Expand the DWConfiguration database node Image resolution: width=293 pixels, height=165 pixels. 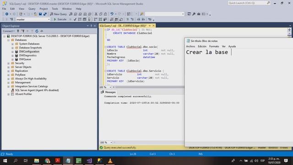click(x=12, y=52)
